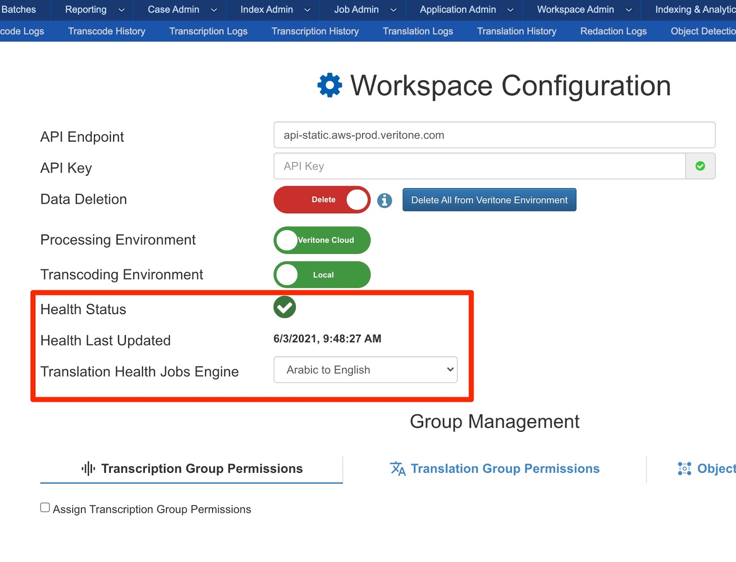The image size is (736, 562).
Task: Open the Transcription Logs tab
Action: point(208,31)
